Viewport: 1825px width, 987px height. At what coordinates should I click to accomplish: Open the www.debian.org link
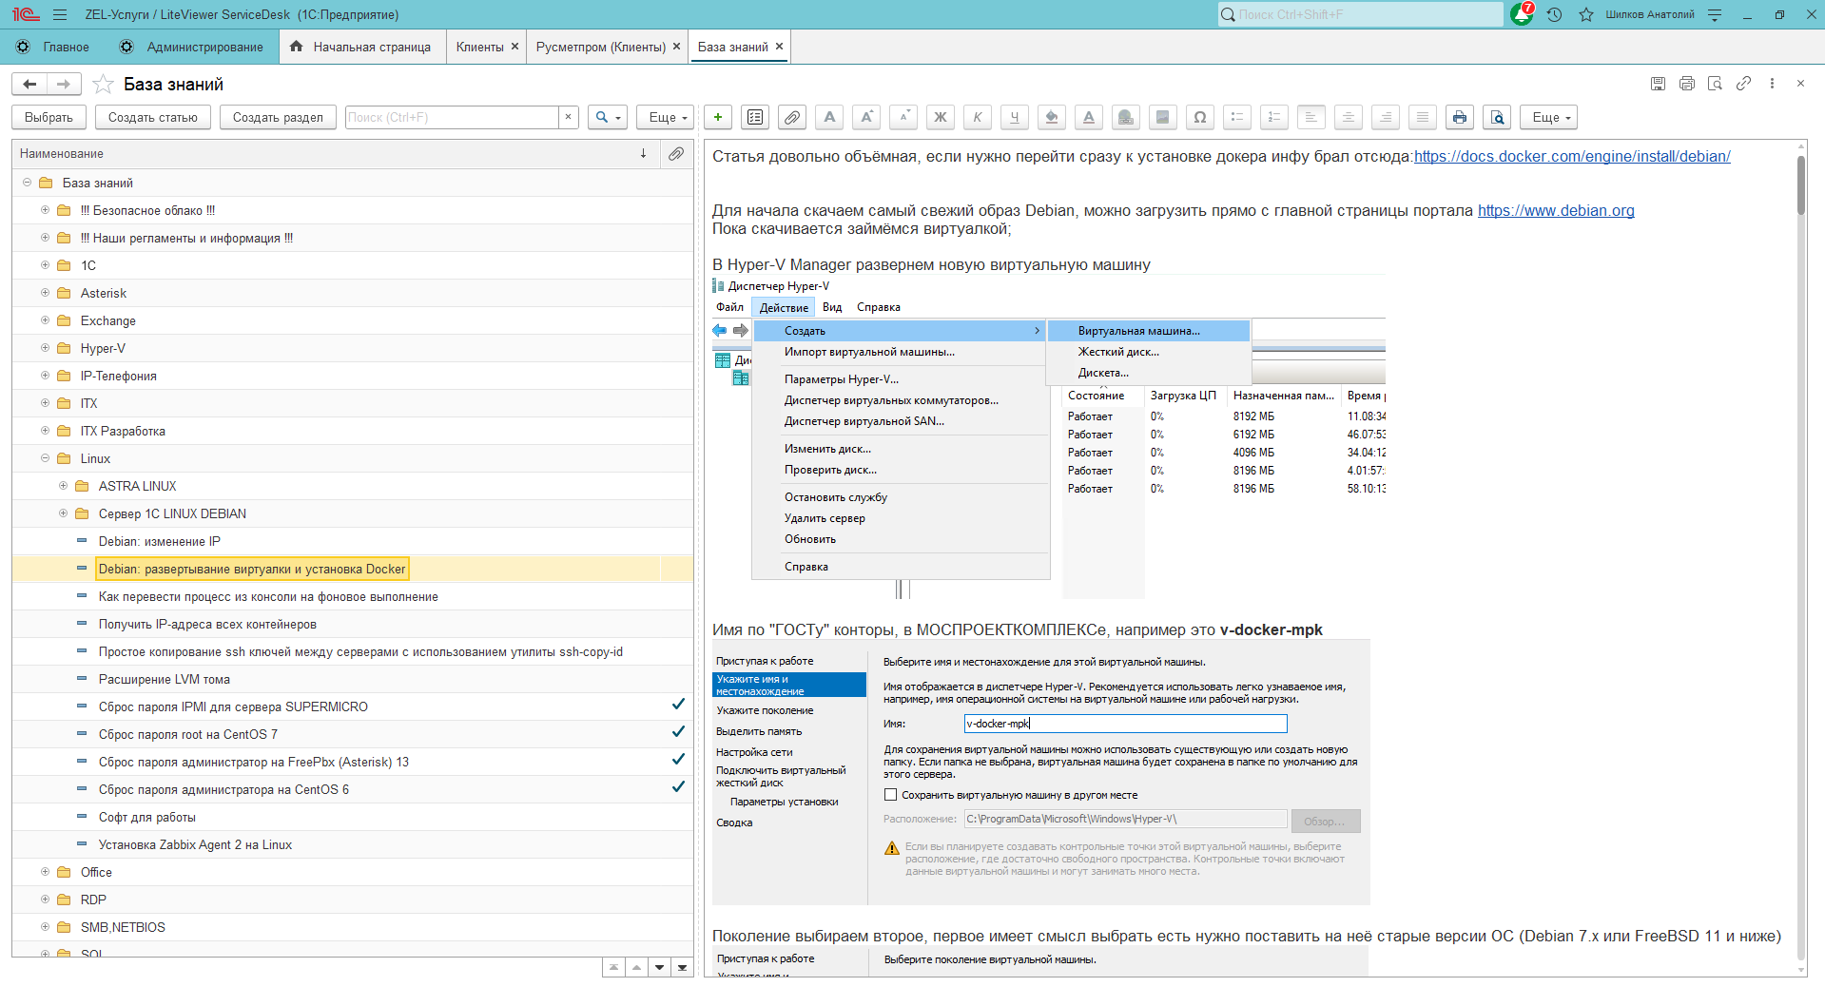[1556, 210]
